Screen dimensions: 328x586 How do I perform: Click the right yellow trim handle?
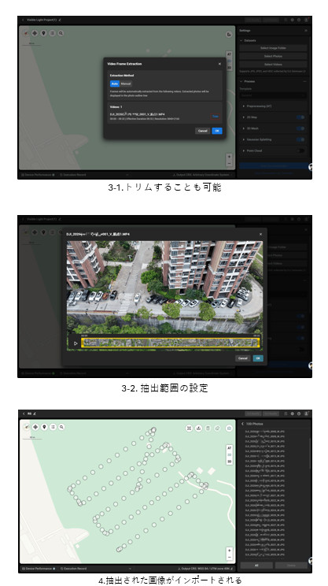pos(259,343)
